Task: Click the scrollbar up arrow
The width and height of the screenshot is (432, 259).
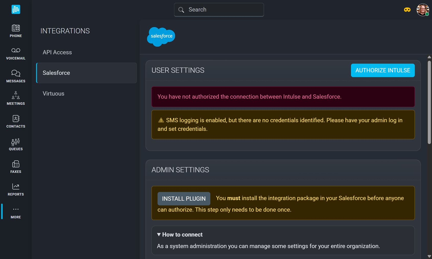Action: pyautogui.click(x=429, y=57)
